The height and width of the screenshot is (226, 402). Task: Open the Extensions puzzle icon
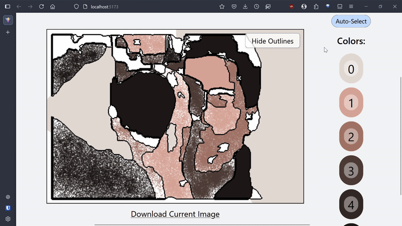click(x=316, y=7)
